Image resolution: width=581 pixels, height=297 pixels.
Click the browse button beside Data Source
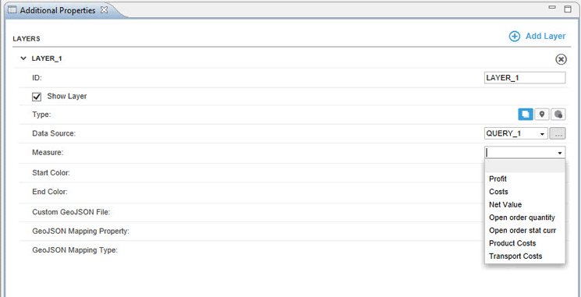click(558, 133)
